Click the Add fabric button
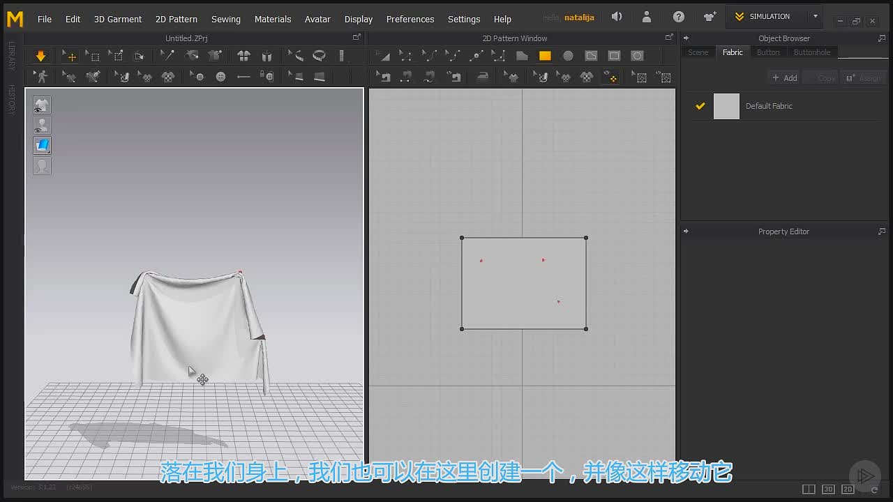This screenshot has height=502, width=893. 784,78
